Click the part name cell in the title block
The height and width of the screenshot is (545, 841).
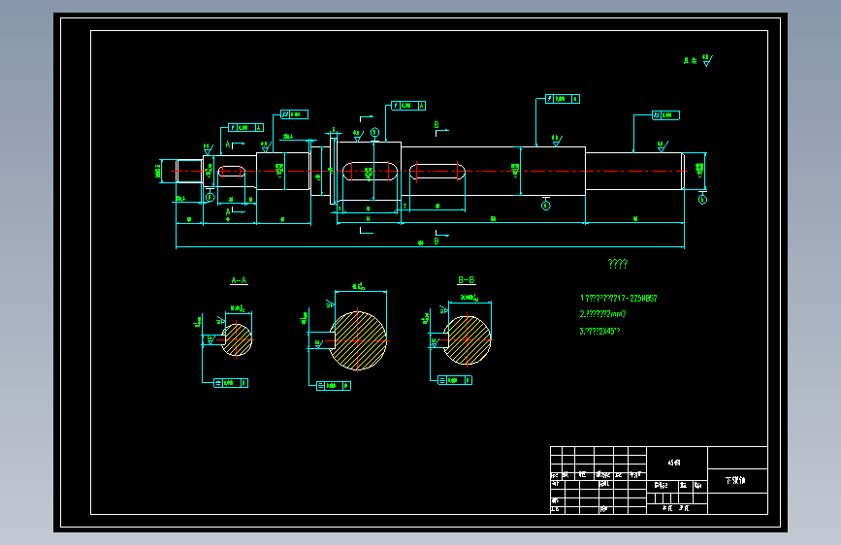click(x=737, y=481)
